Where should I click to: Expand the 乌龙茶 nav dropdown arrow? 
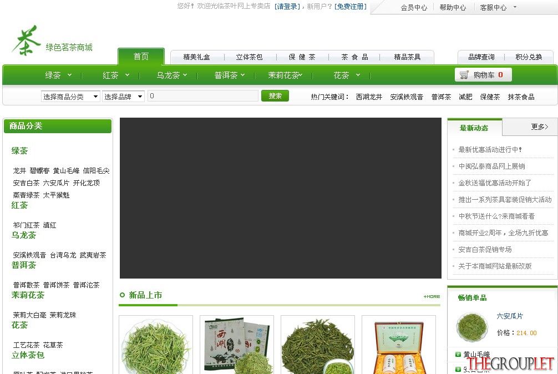tap(185, 75)
